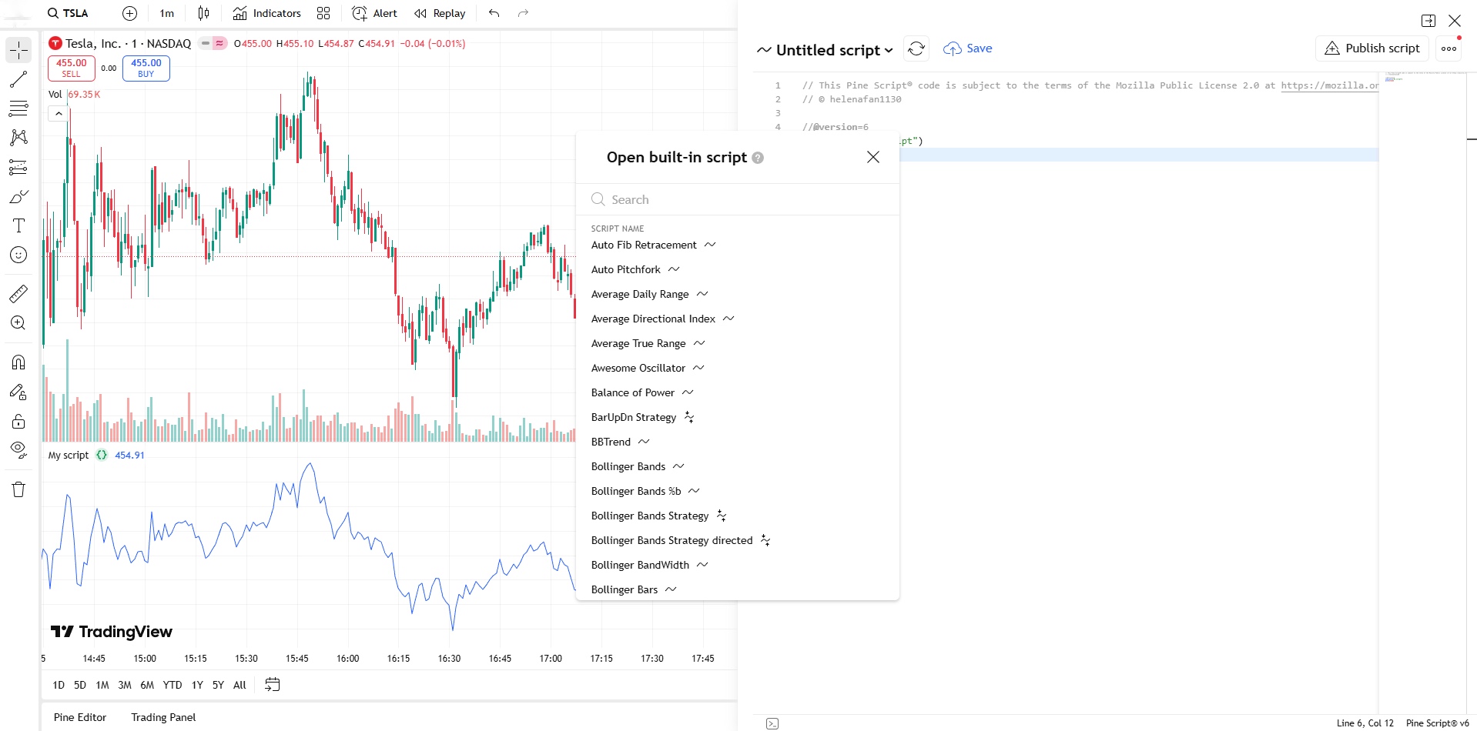
Task: Open the layout setup grid icon
Action: (323, 13)
